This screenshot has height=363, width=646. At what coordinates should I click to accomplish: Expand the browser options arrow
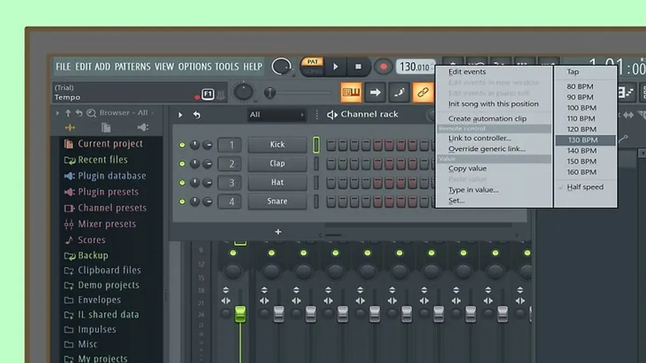click(58, 113)
